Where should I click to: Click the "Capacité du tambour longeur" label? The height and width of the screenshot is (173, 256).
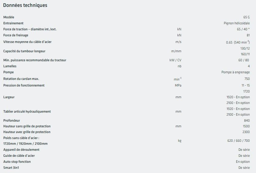click(24, 51)
